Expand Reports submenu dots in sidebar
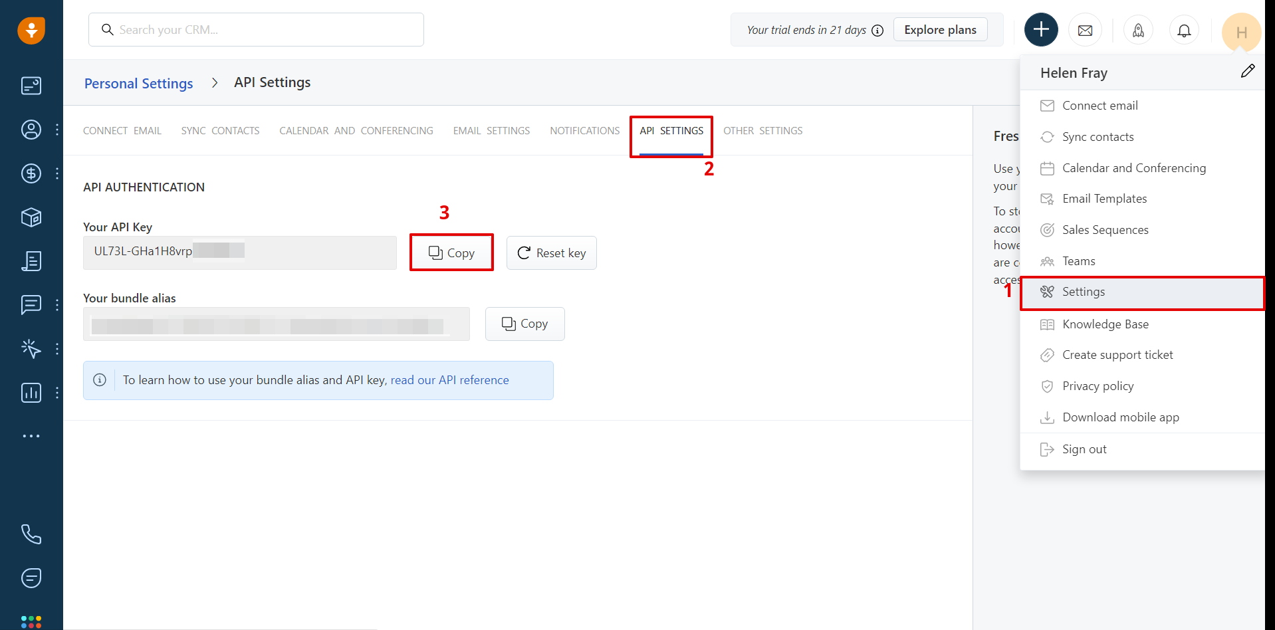Viewport: 1275px width, 630px height. pos(57,393)
